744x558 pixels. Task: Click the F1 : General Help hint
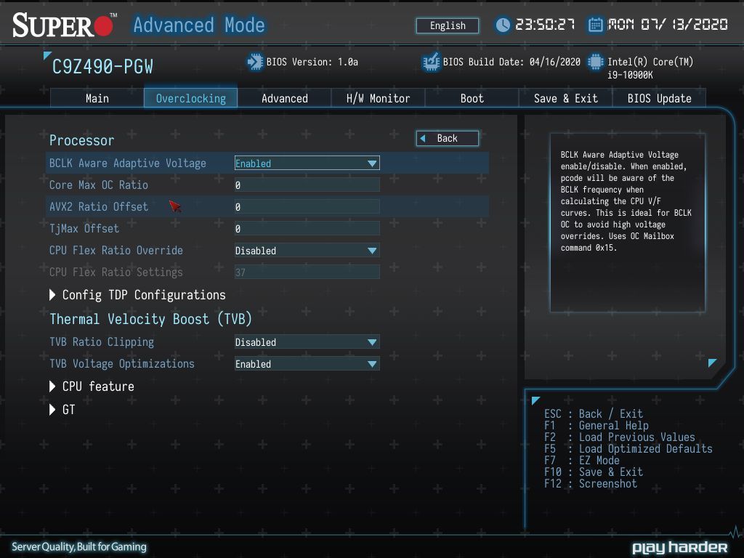596,426
